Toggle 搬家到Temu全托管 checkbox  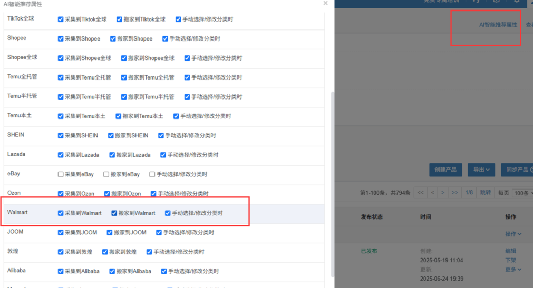(124, 77)
